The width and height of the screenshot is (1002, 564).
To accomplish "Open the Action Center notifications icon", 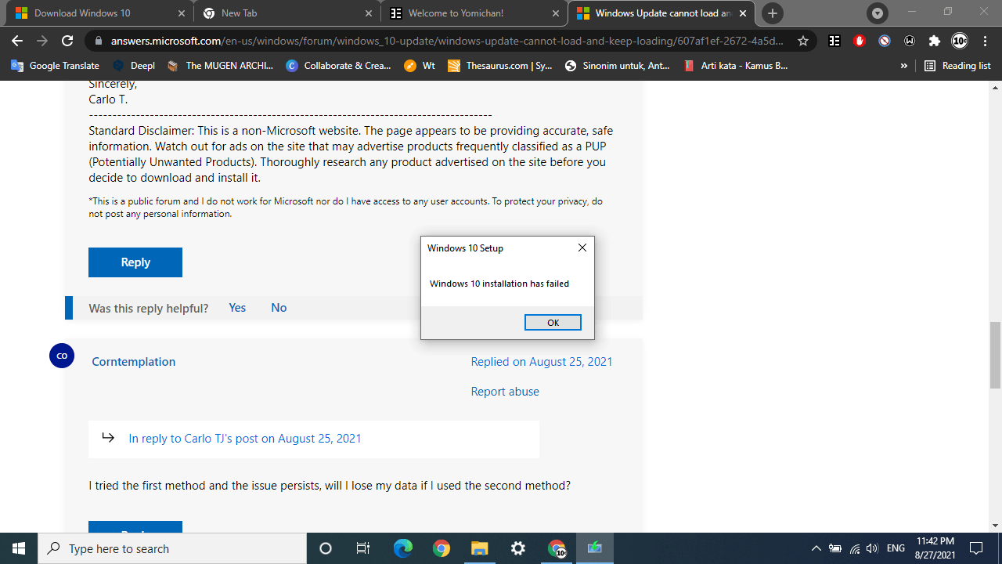I will 976,548.
